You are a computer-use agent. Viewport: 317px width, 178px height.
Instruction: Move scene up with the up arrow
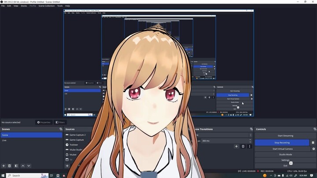[x=23, y=166]
